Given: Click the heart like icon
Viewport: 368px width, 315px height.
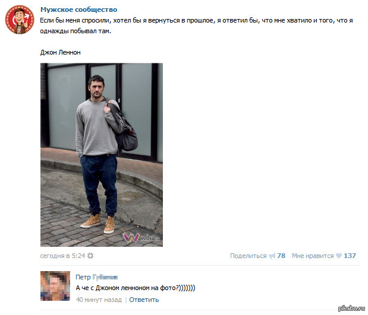Looking at the screenshot, I should coord(339,256).
